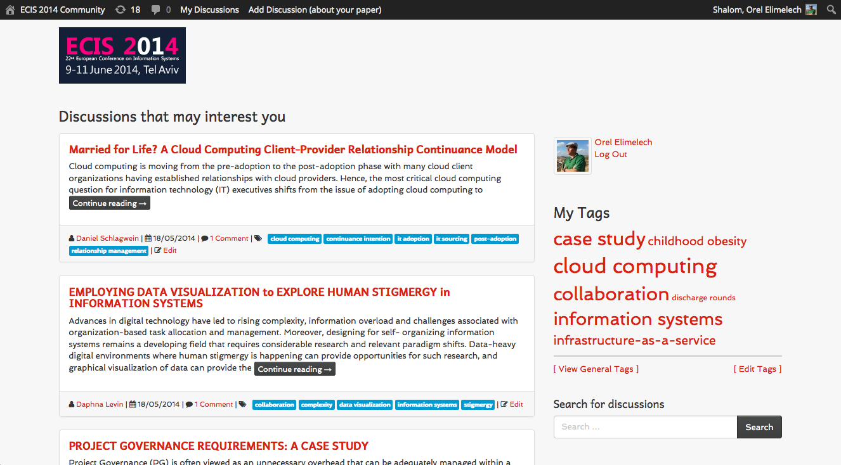
Task: Focus the Search discussions input field
Action: (645, 427)
